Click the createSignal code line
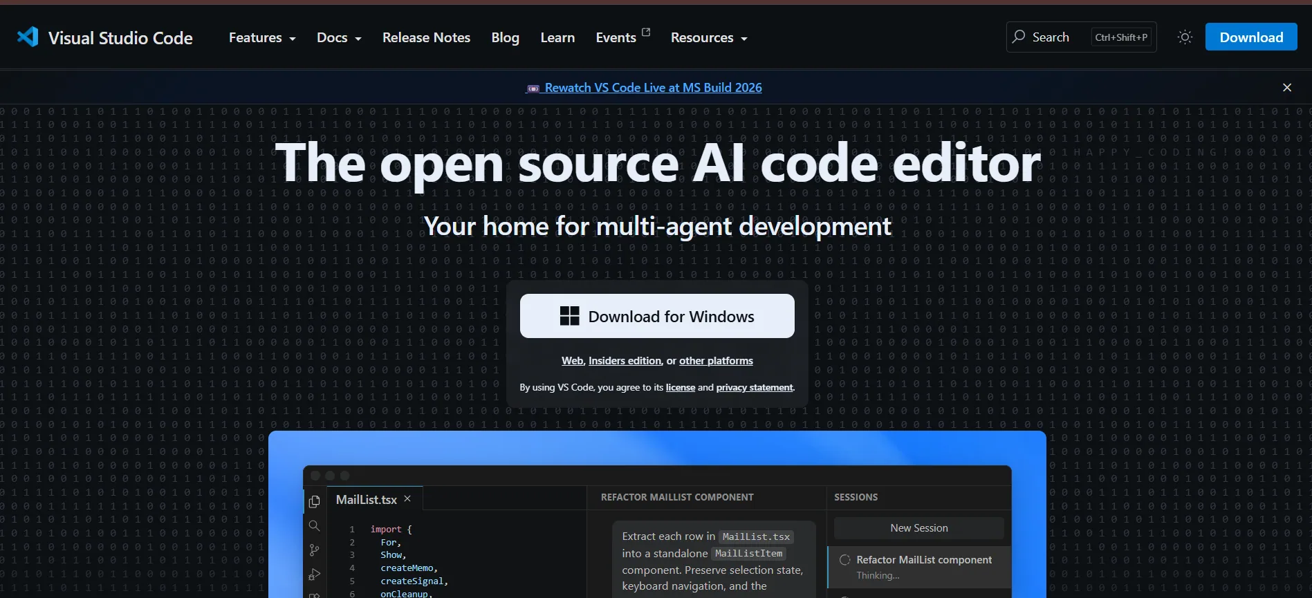The width and height of the screenshot is (1312, 598). [414, 581]
